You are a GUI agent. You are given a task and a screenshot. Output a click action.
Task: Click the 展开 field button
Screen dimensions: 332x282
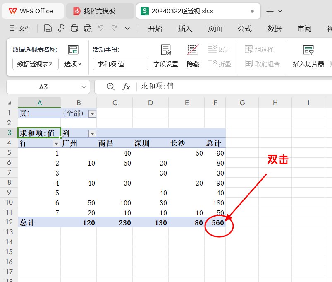point(220,49)
